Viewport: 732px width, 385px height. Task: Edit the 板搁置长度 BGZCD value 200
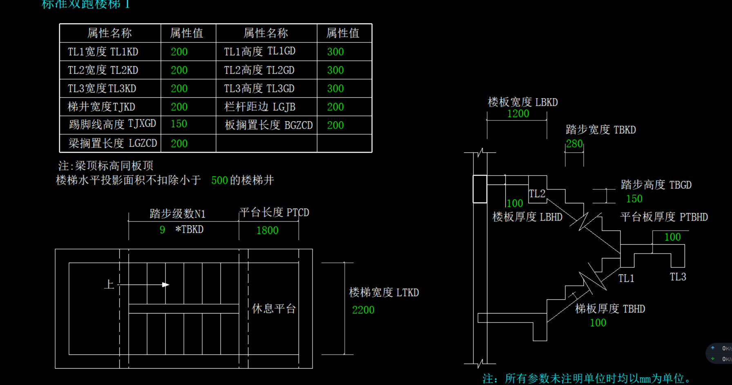(335, 125)
